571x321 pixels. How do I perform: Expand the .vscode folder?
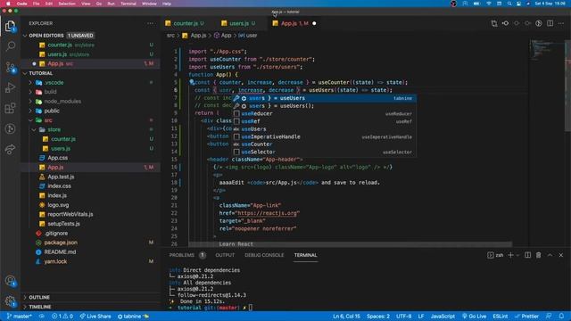pos(30,83)
